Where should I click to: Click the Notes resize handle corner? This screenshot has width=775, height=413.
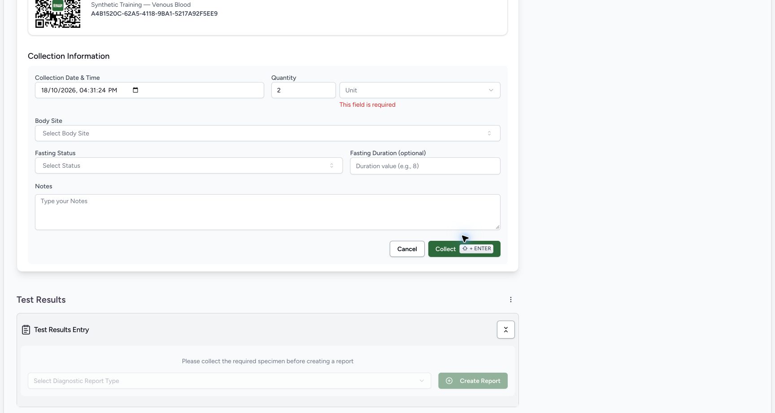497,227
